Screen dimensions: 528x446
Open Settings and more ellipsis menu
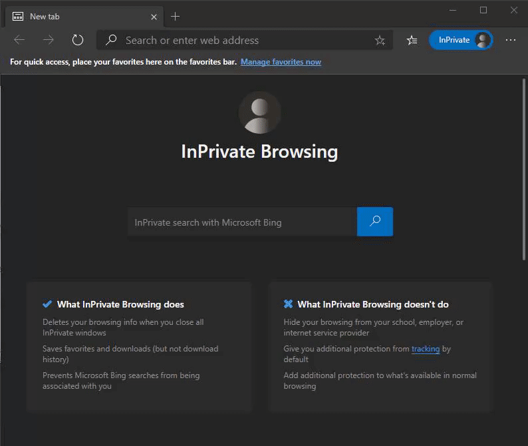[511, 40]
